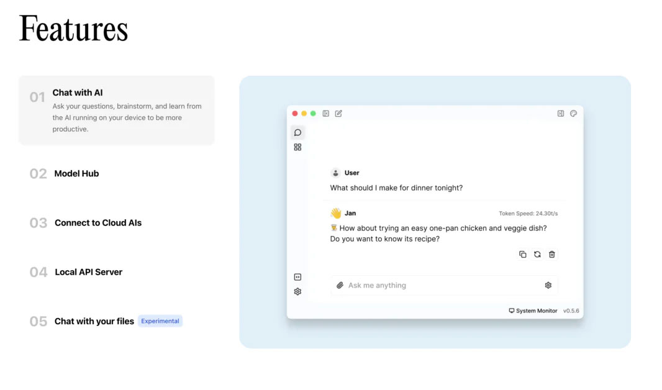This screenshot has width=662, height=390.
Task: Switch to the Model Hub feature
Action: 76,174
